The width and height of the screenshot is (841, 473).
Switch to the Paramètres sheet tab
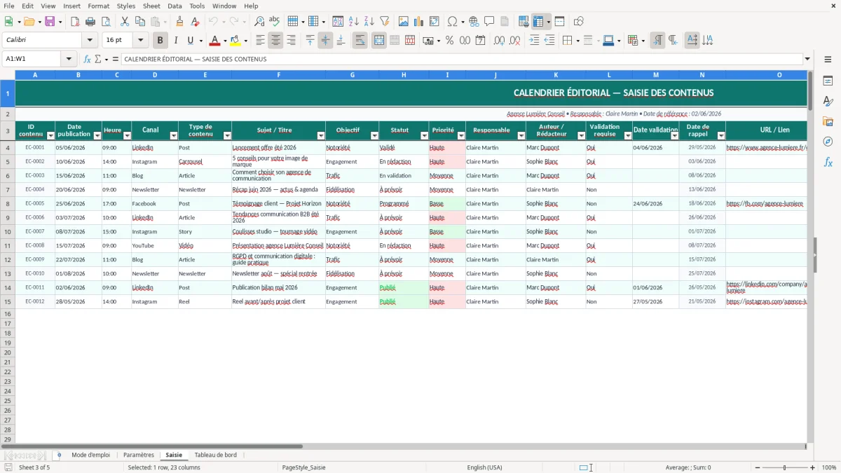[139, 455]
